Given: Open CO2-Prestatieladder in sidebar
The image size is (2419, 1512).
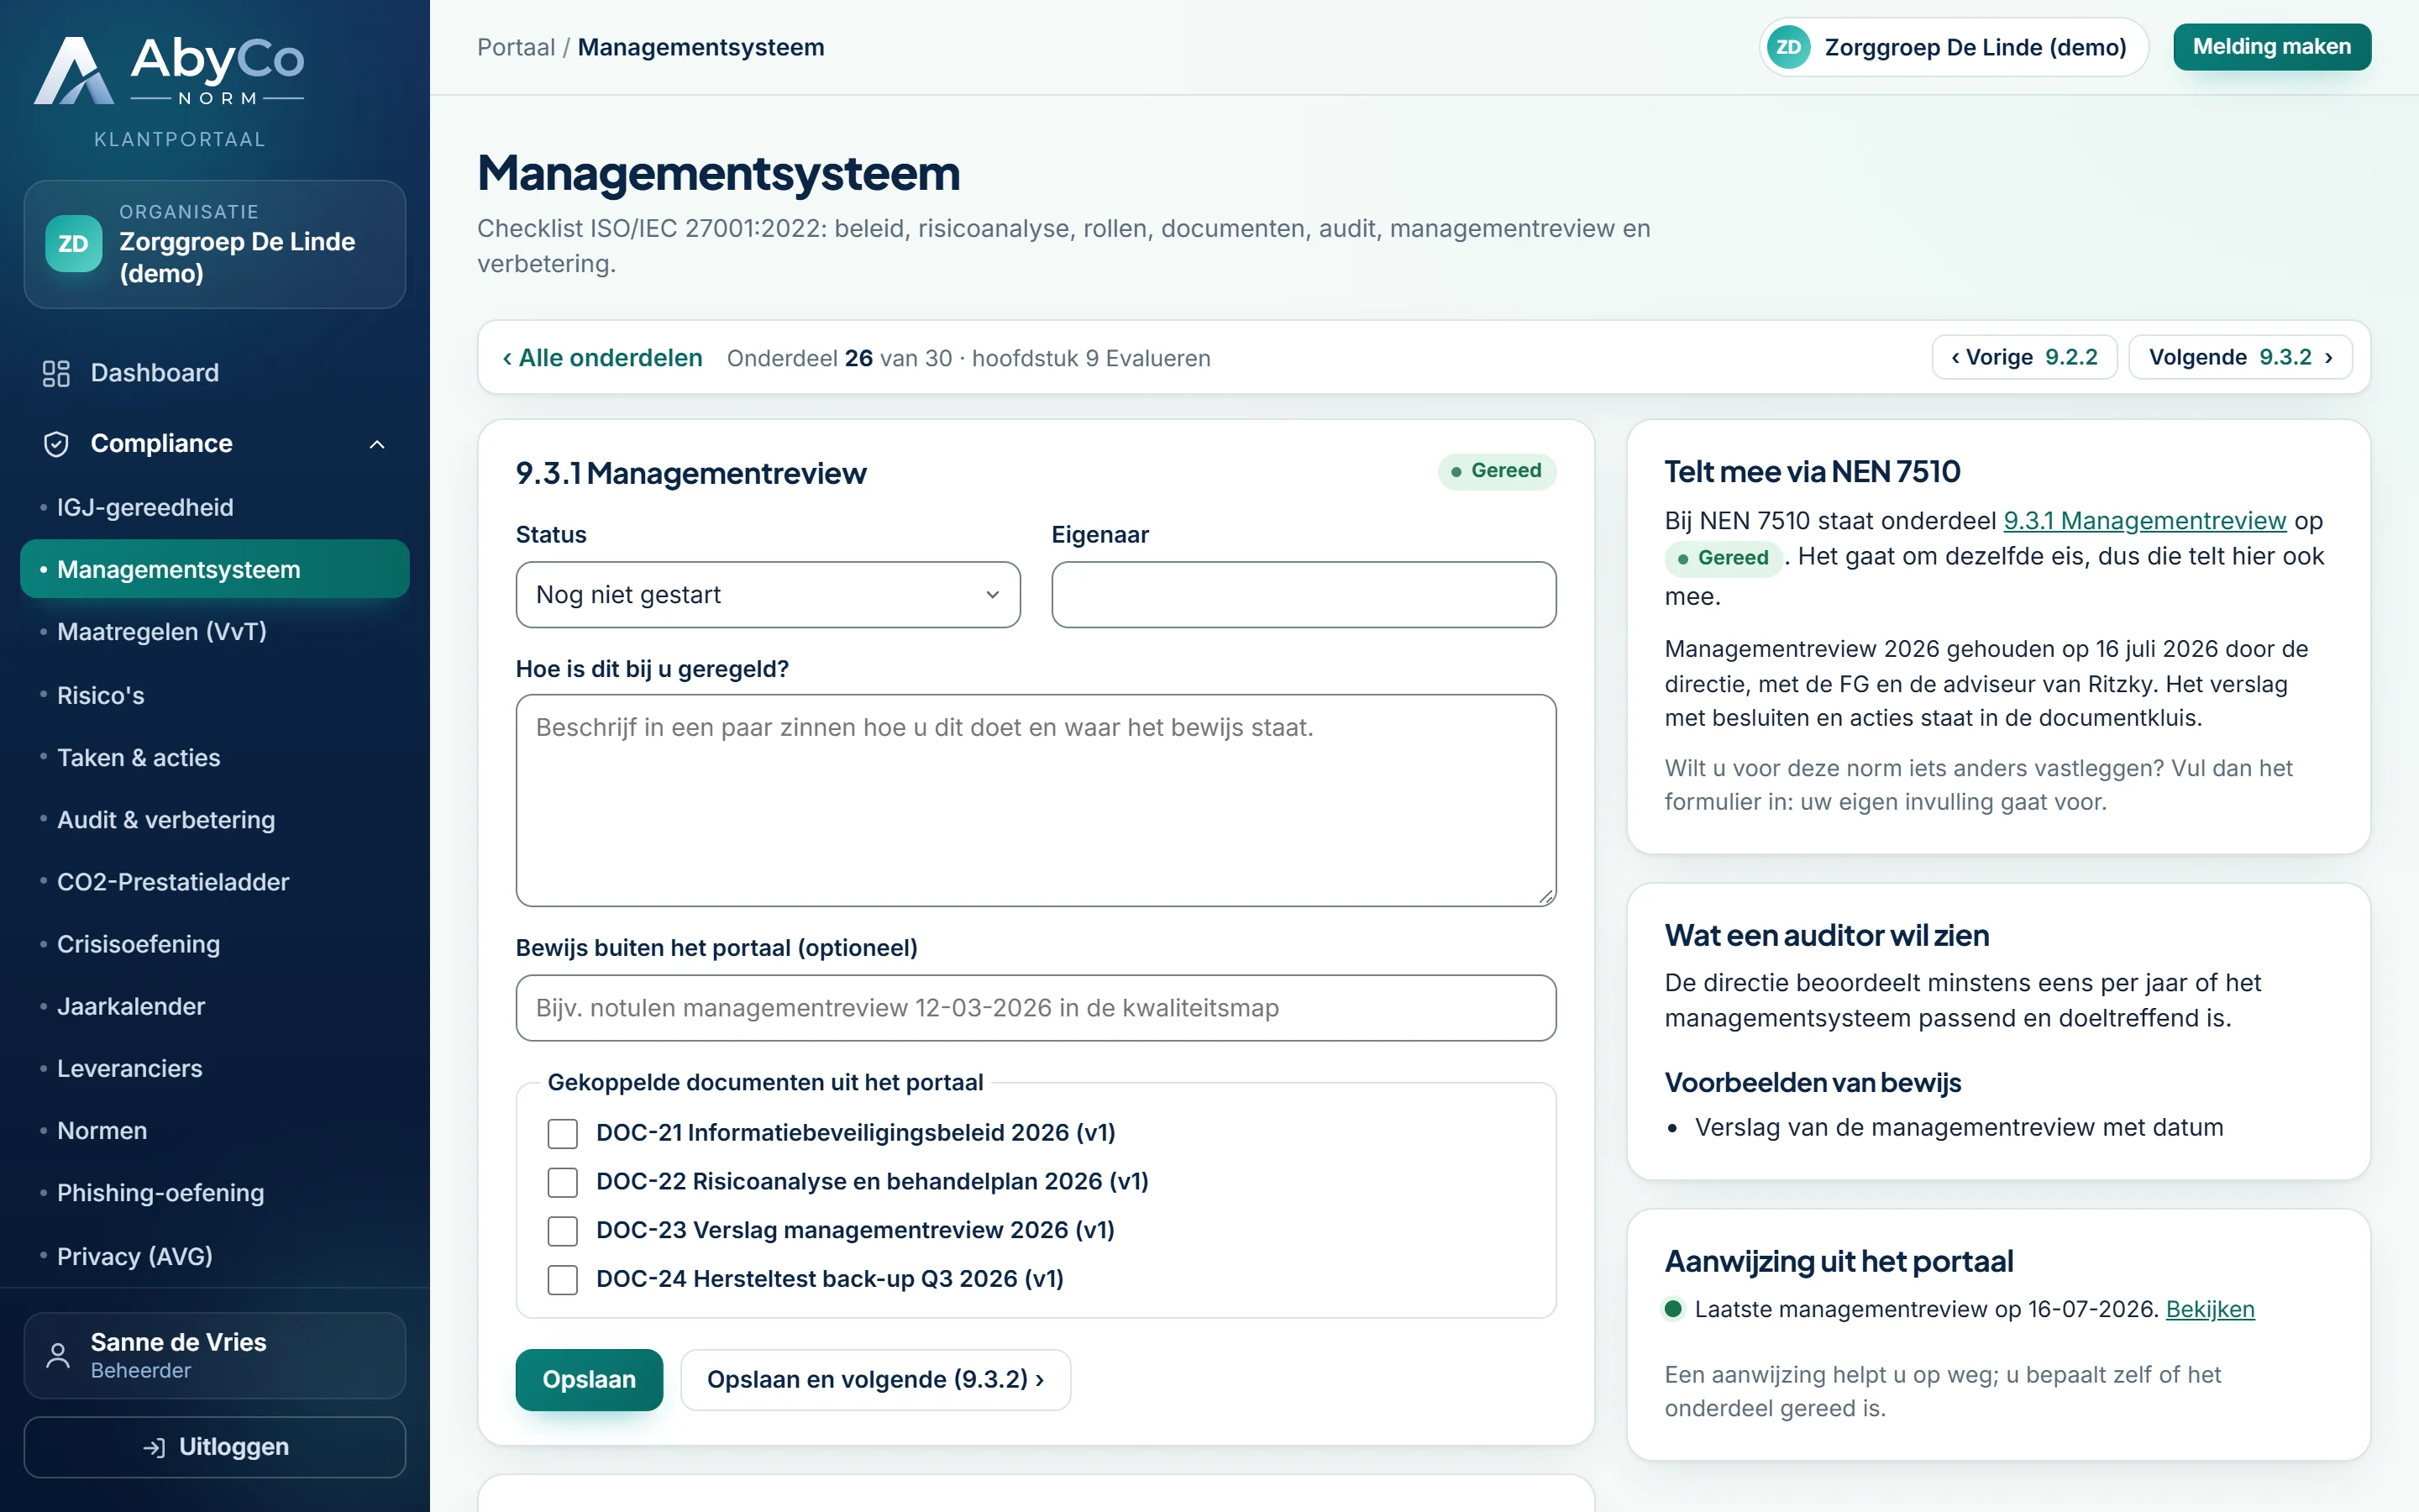Looking at the screenshot, I should point(215,881).
